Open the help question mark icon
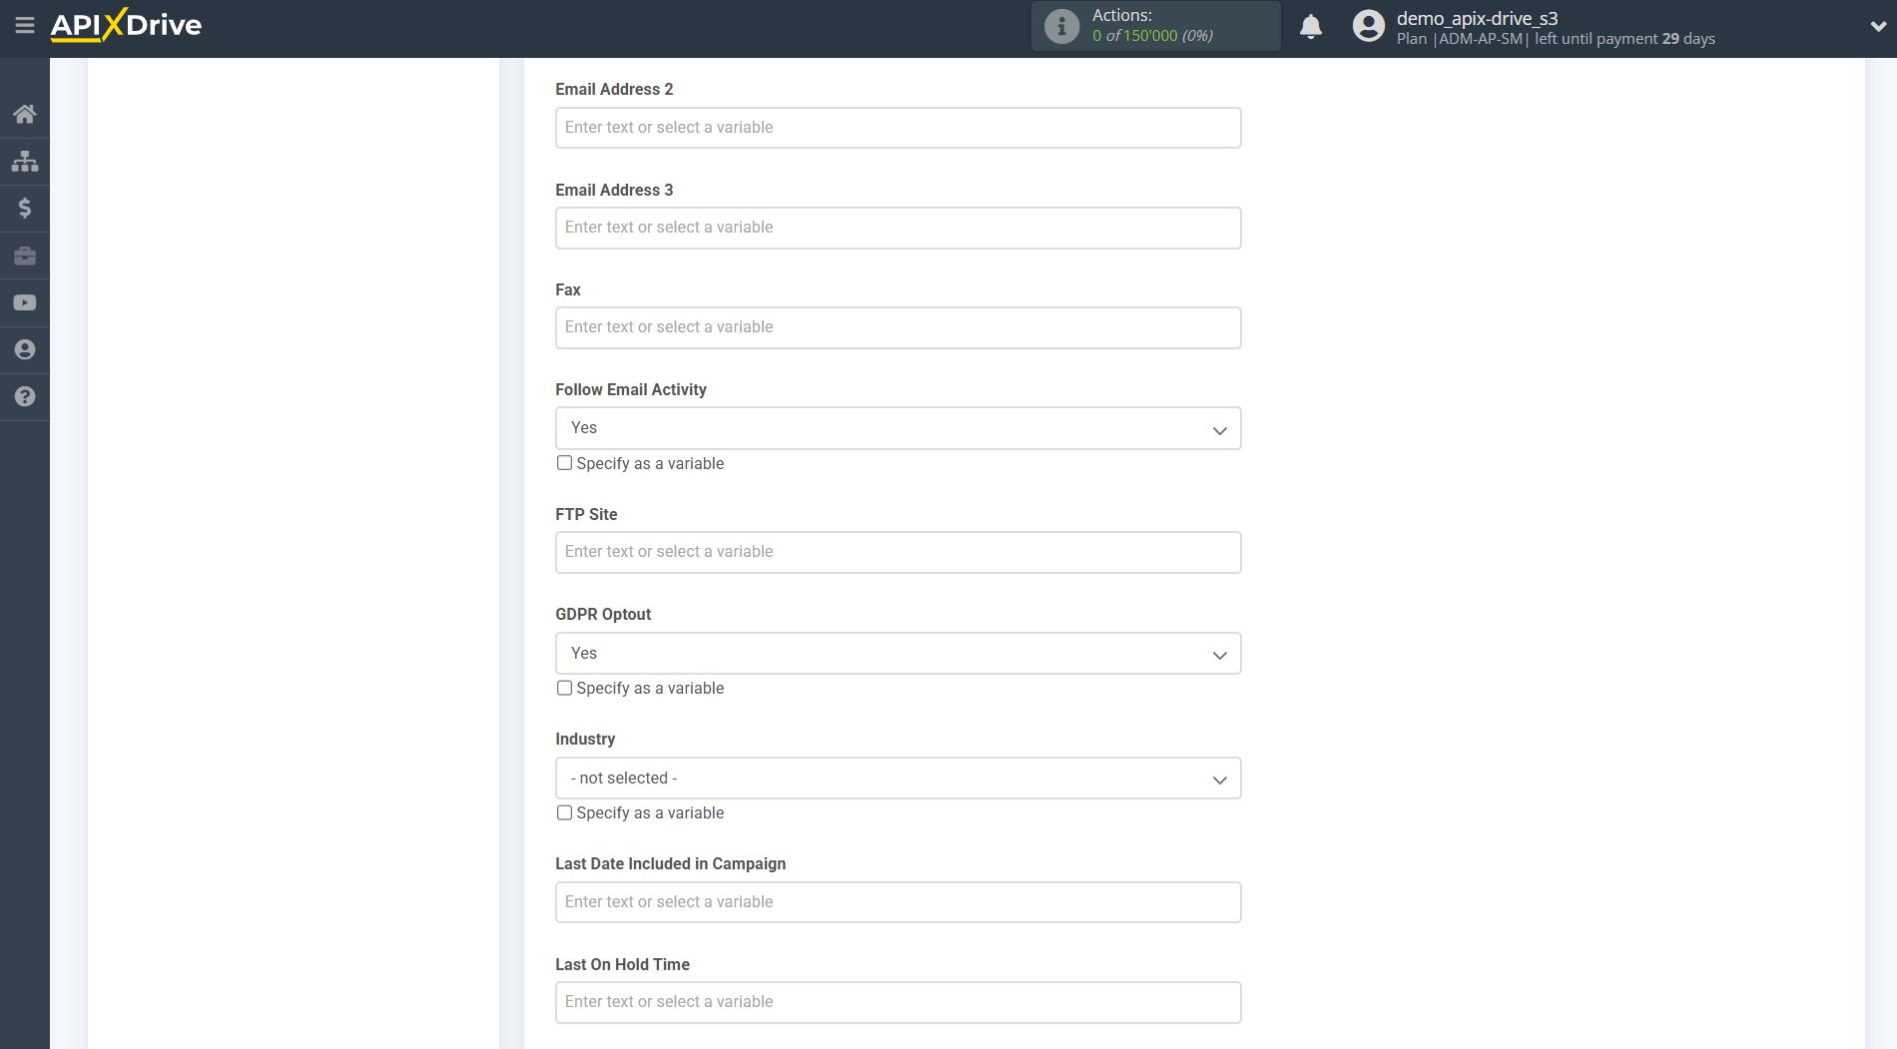The height and width of the screenshot is (1049, 1897). [25, 396]
